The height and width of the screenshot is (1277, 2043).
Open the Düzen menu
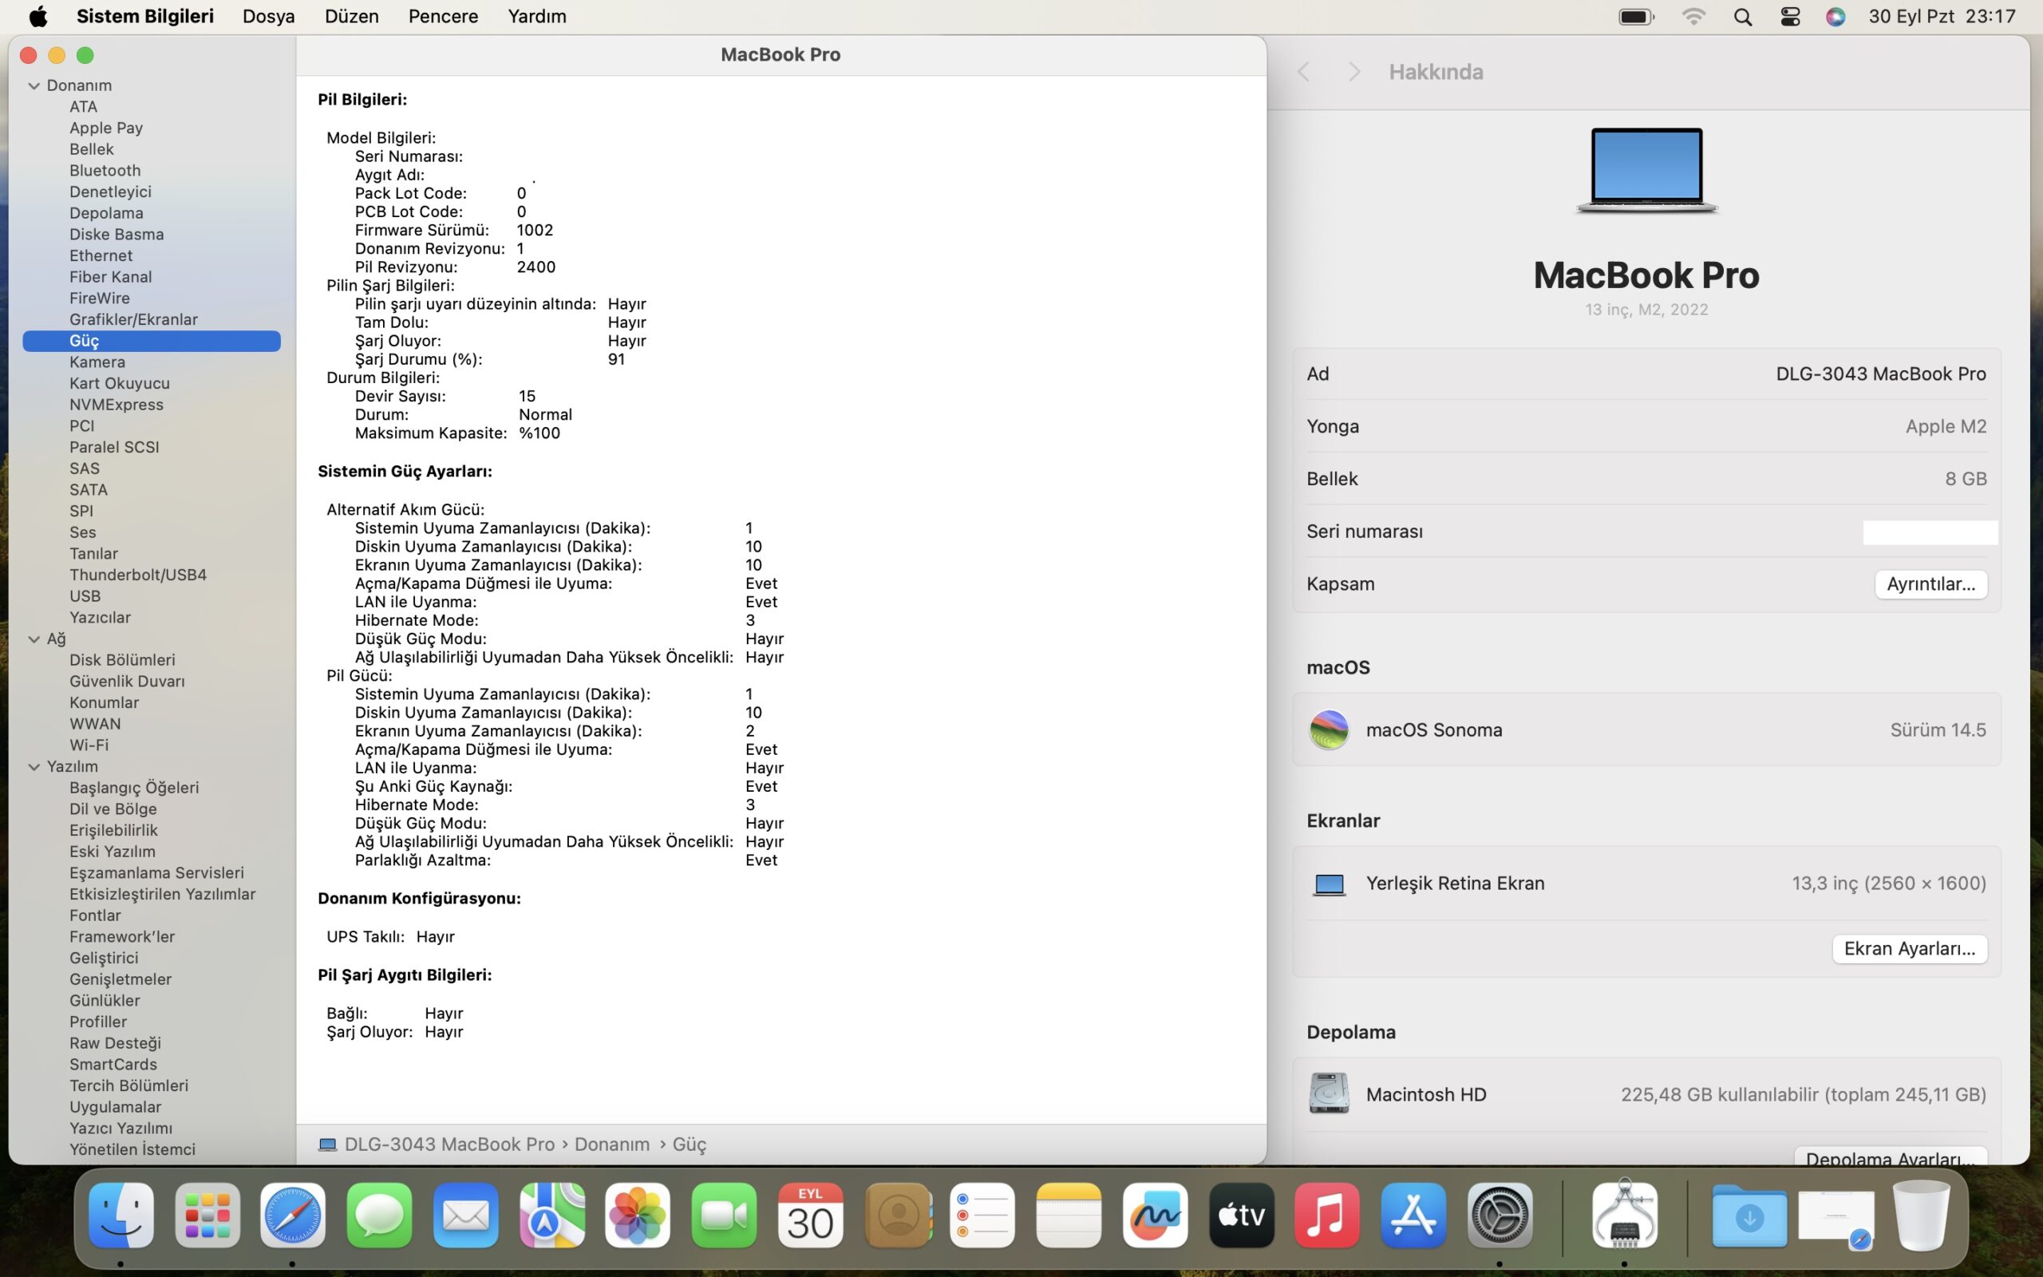click(x=351, y=16)
